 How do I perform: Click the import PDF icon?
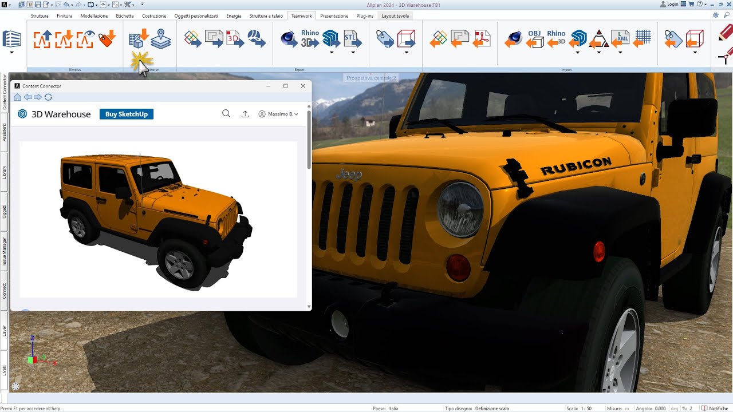(x=482, y=39)
